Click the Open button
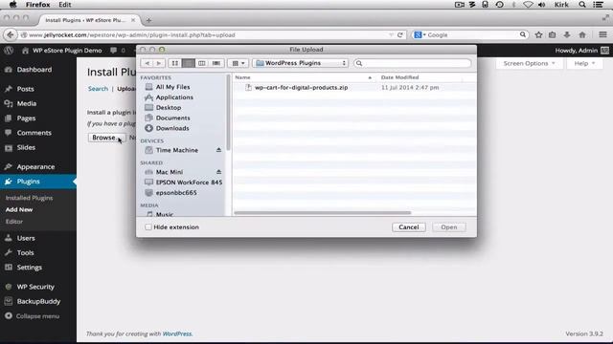Screen dimensions: 613x344 click(x=449, y=227)
